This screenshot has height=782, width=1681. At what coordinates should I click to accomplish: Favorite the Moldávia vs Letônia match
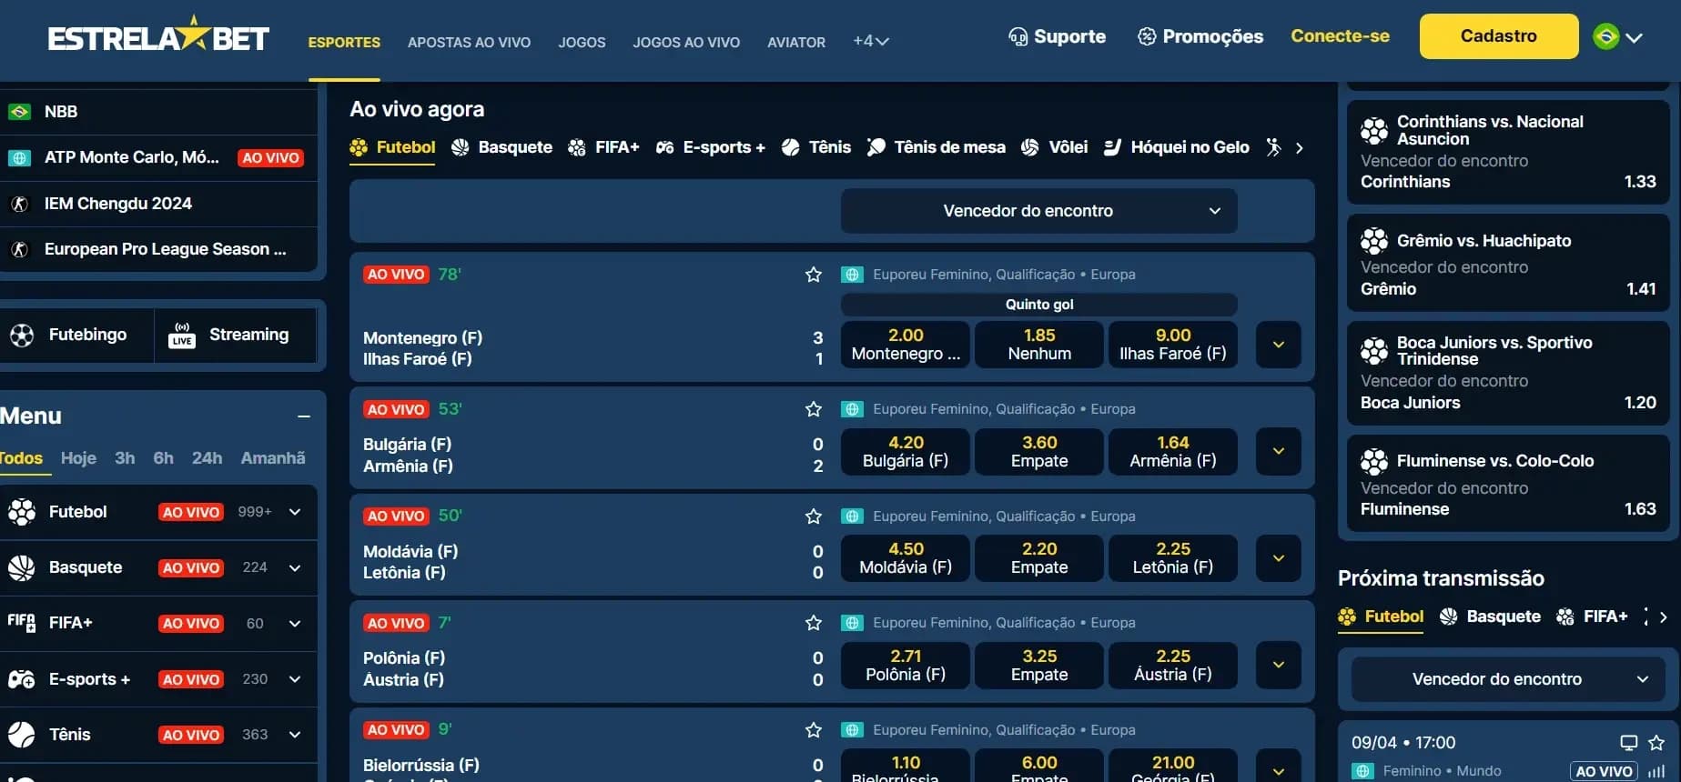[x=814, y=516]
